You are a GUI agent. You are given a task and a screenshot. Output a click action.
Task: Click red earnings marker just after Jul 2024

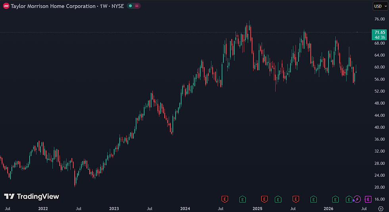(x=225, y=199)
